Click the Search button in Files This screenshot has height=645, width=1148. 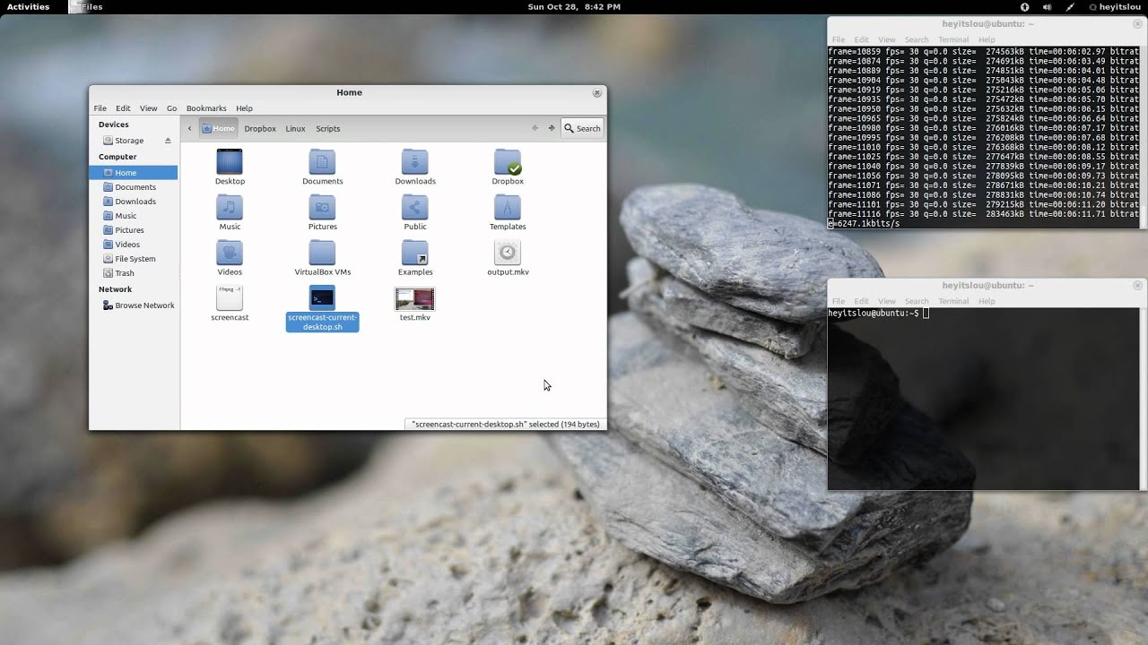(x=582, y=128)
